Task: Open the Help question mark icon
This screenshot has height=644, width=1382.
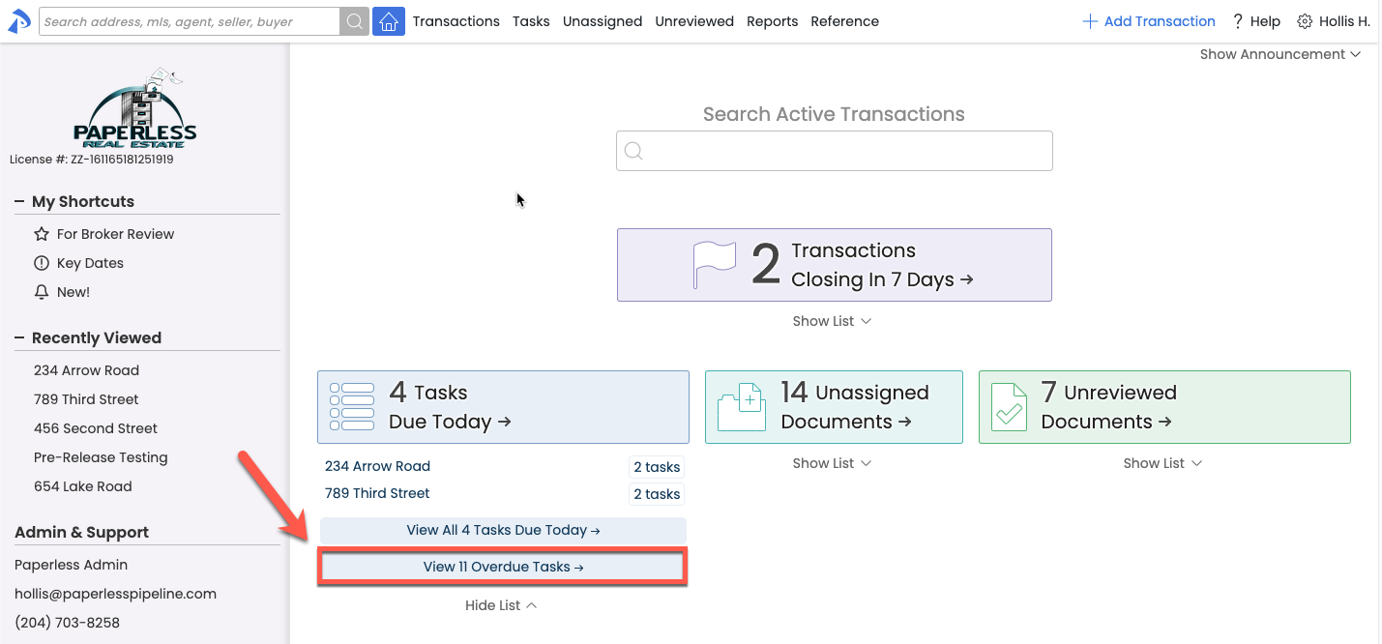Action: [1237, 21]
